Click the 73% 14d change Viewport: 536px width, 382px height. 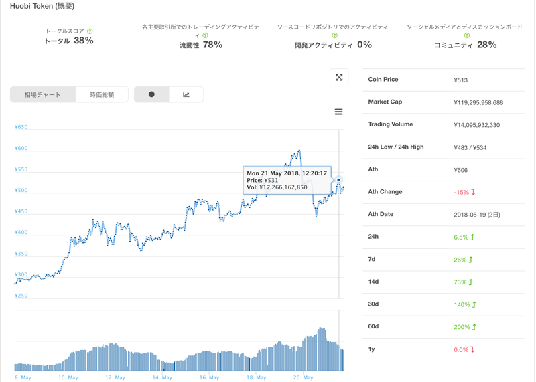pyautogui.click(x=460, y=282)
